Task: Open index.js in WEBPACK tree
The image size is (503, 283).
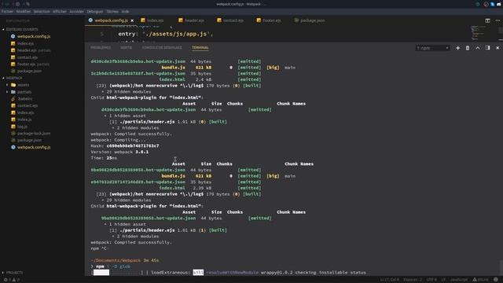Action: [x=24, y=119]
